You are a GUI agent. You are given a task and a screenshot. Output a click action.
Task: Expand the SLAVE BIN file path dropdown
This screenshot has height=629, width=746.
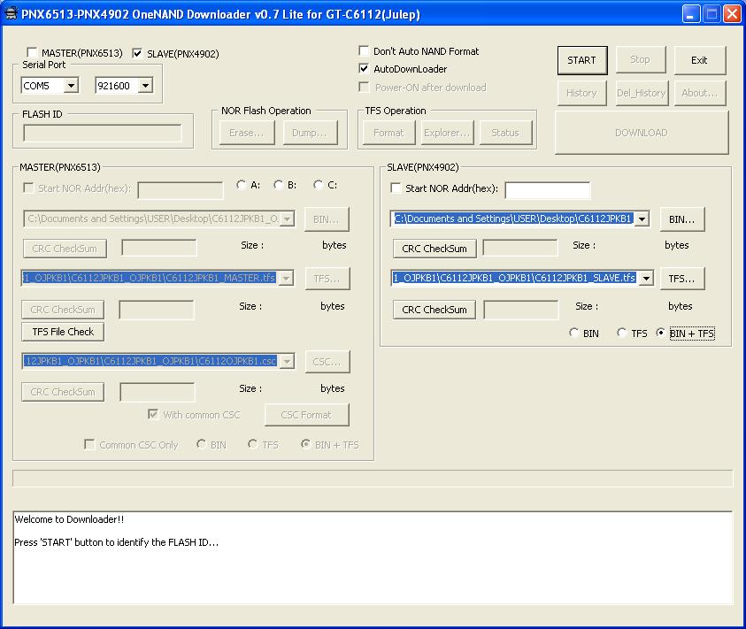pos(642,219)
